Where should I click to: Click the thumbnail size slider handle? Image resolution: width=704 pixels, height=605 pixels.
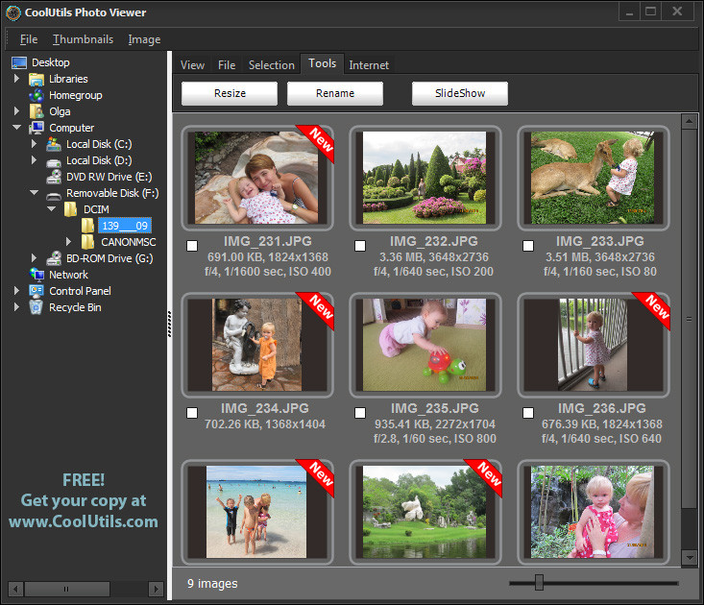(539, 582)
